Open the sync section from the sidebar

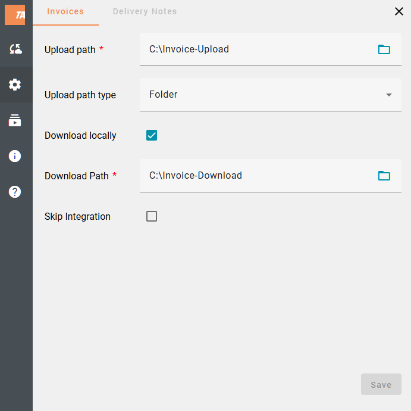(15, 49)
